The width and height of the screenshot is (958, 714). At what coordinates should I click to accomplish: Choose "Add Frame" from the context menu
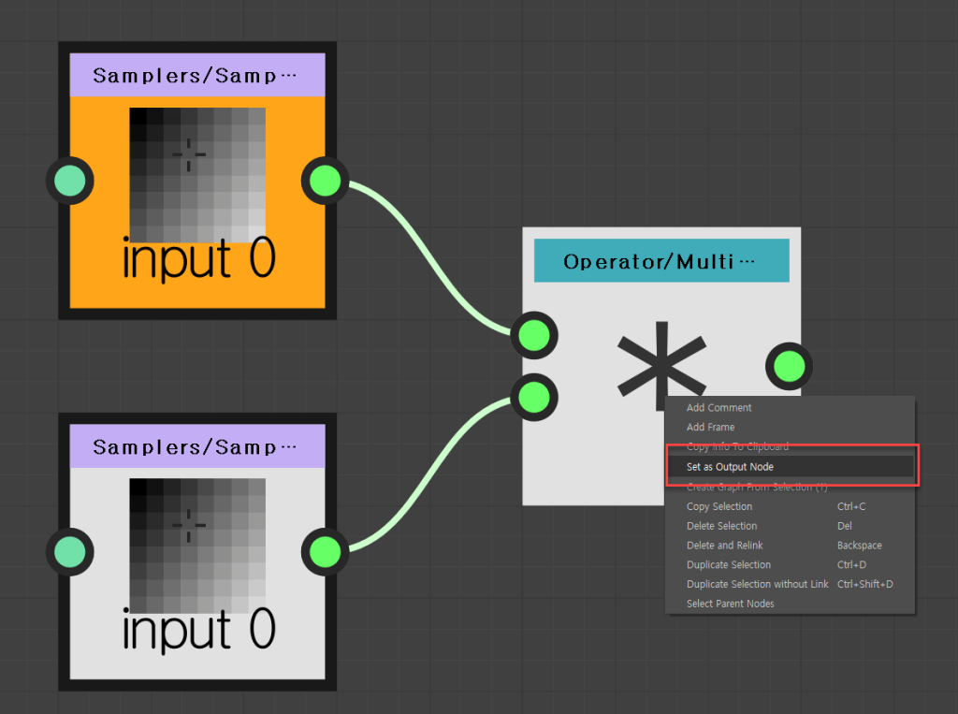[x=708, y=427]
